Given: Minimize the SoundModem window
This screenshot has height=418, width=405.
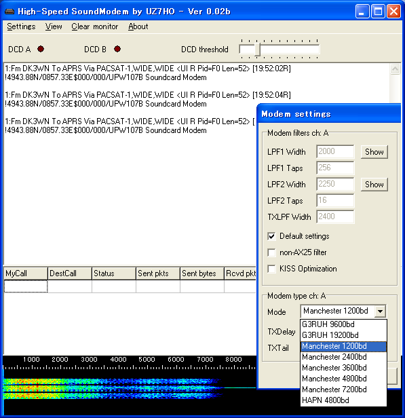Looking at the screenshot, I should [362, 12].
